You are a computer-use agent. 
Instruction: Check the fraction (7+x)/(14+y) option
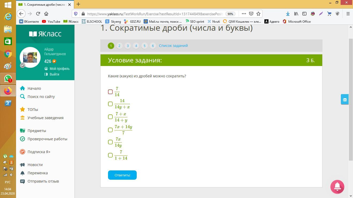[x=110, y=117]
